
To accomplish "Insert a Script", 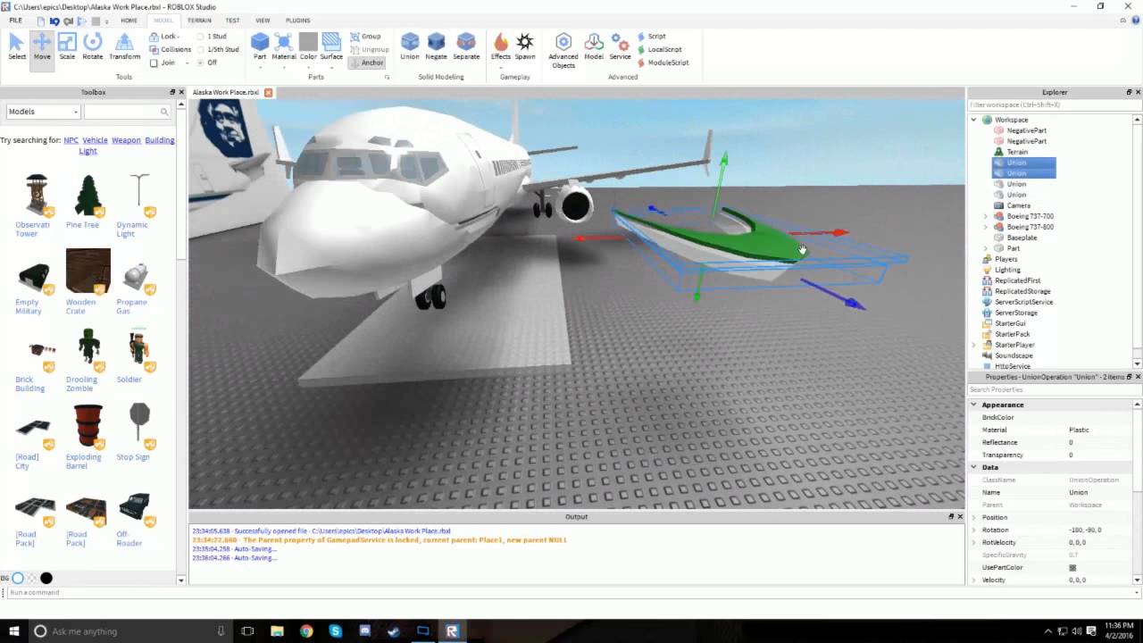I will pyautogui.click(x=652, y=37).
